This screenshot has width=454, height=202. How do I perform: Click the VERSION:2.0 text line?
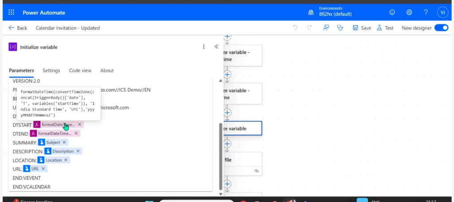pyautogui.click(x=26, y=81)
